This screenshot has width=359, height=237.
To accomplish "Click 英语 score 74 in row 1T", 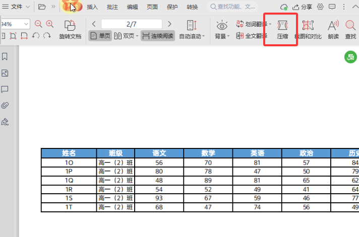I will 257,207.
